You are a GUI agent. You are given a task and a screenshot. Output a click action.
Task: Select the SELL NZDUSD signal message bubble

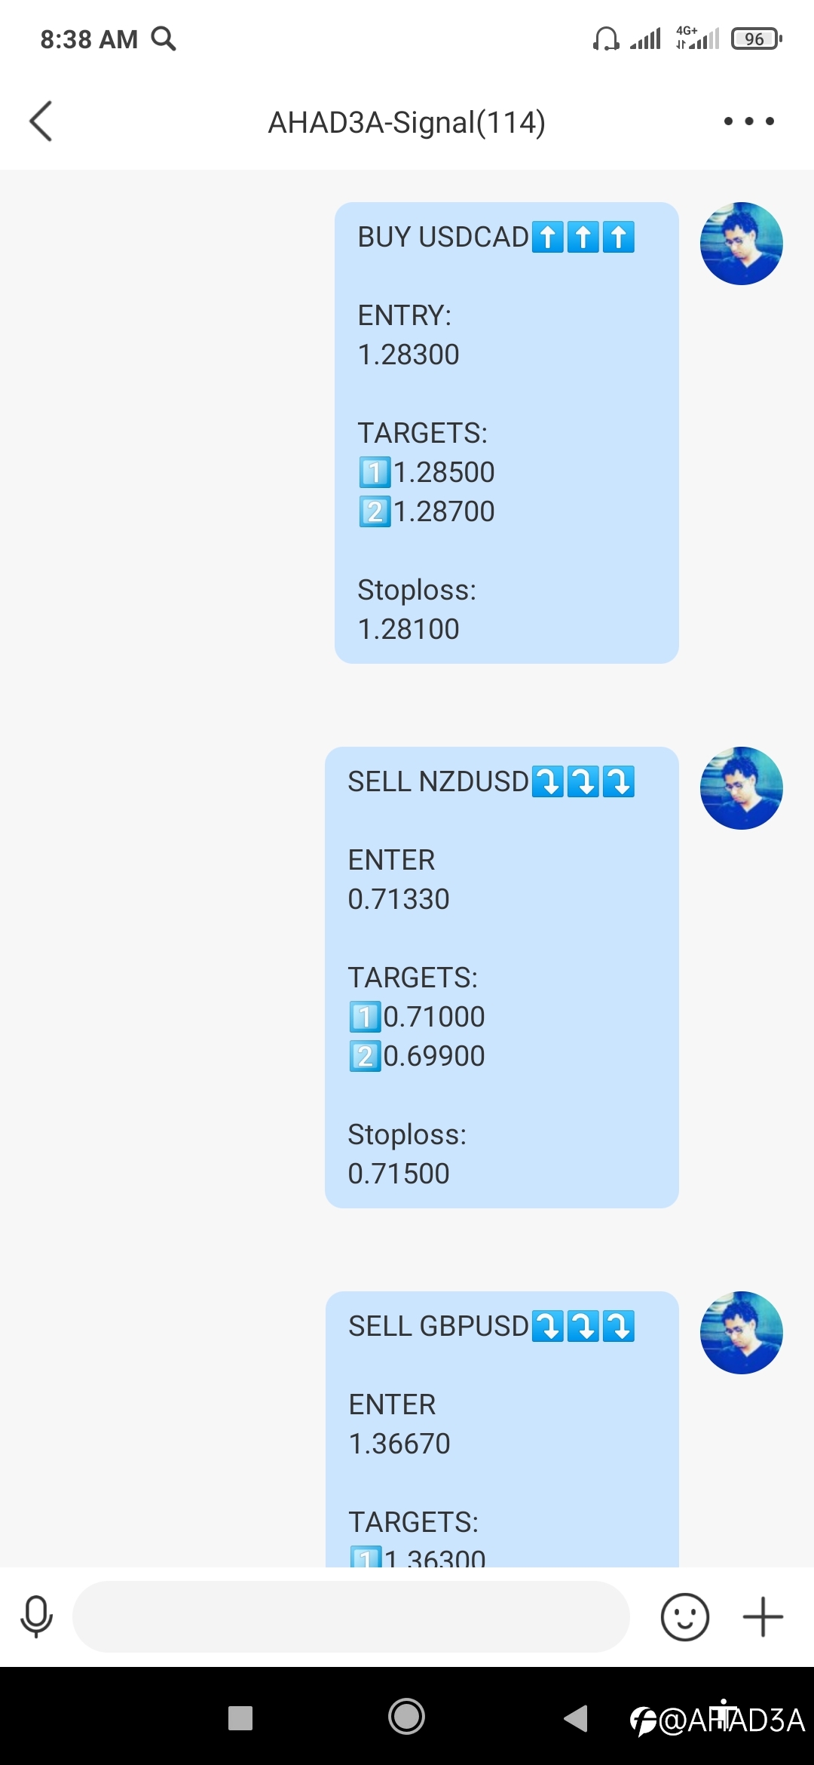coord(502,978)
